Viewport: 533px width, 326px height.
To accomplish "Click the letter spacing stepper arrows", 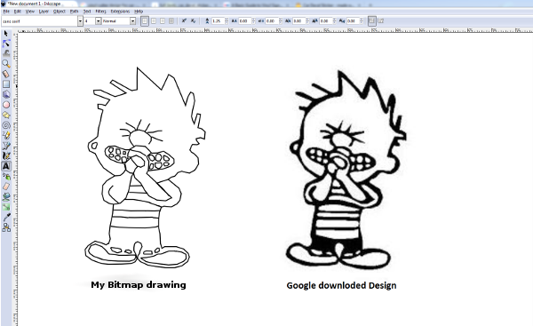I will (x=253, y=21).
